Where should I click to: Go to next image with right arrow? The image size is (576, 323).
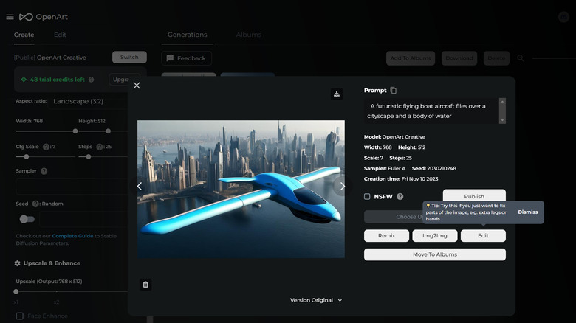click(341, 187)
